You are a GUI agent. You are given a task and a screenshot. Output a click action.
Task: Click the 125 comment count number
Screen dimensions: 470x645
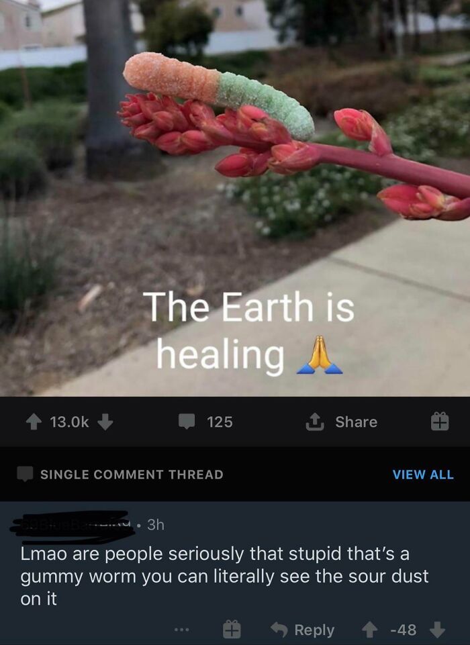tap(220, 422)
